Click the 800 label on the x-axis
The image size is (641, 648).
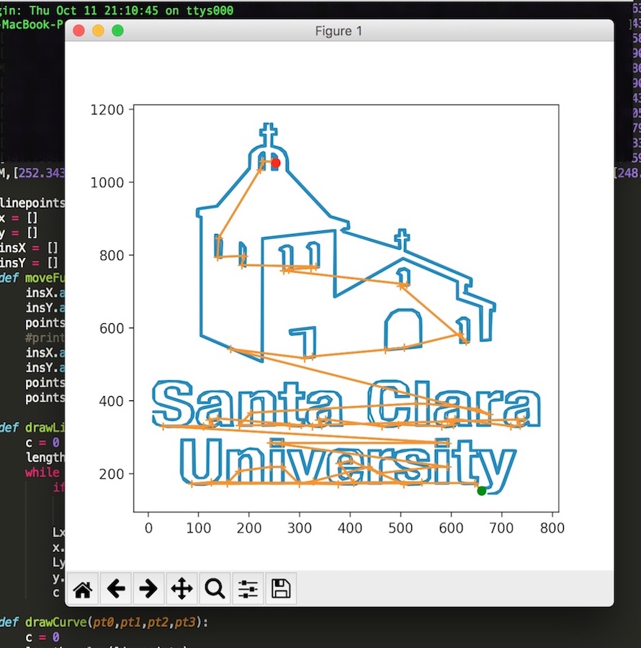[552, 529]
